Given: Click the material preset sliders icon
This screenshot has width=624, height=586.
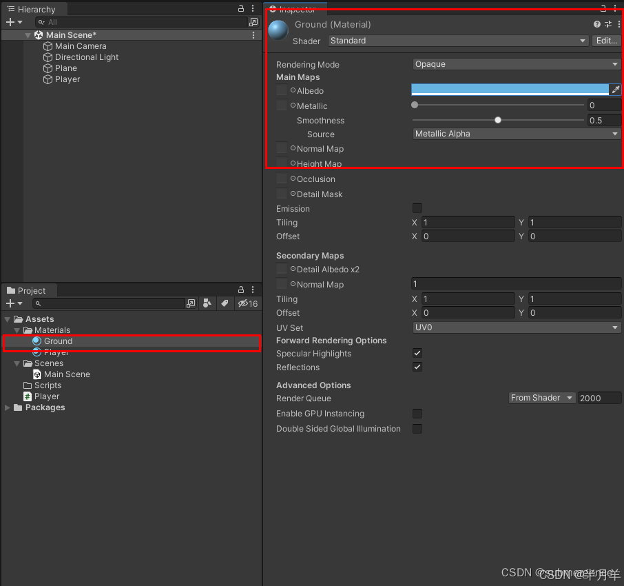Looking at the screenshot, I should 608,24.
